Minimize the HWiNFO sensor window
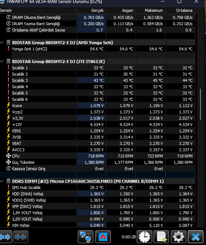Image resolution: width=206 pixels, height=245 pixels. [163, 1]
